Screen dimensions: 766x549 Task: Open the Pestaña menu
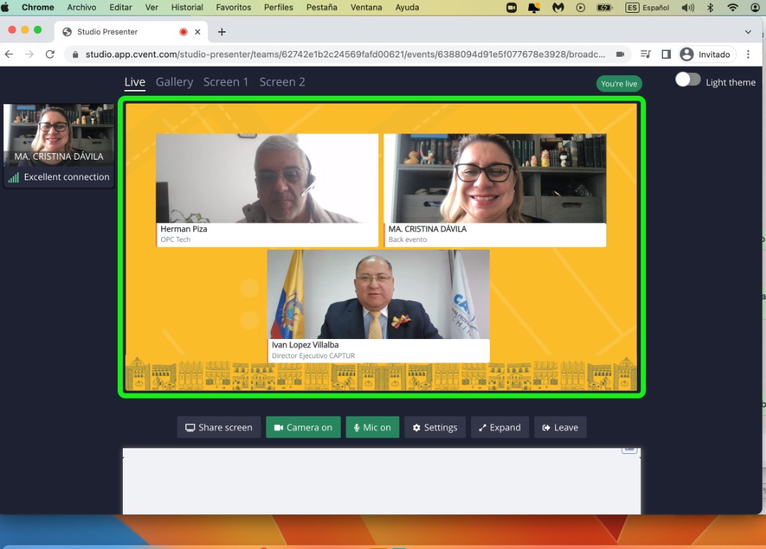(x=322, y=7)
